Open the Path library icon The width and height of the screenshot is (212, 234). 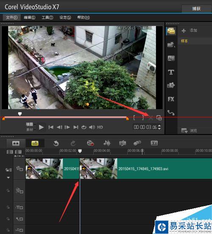click(x=171, y=113)
